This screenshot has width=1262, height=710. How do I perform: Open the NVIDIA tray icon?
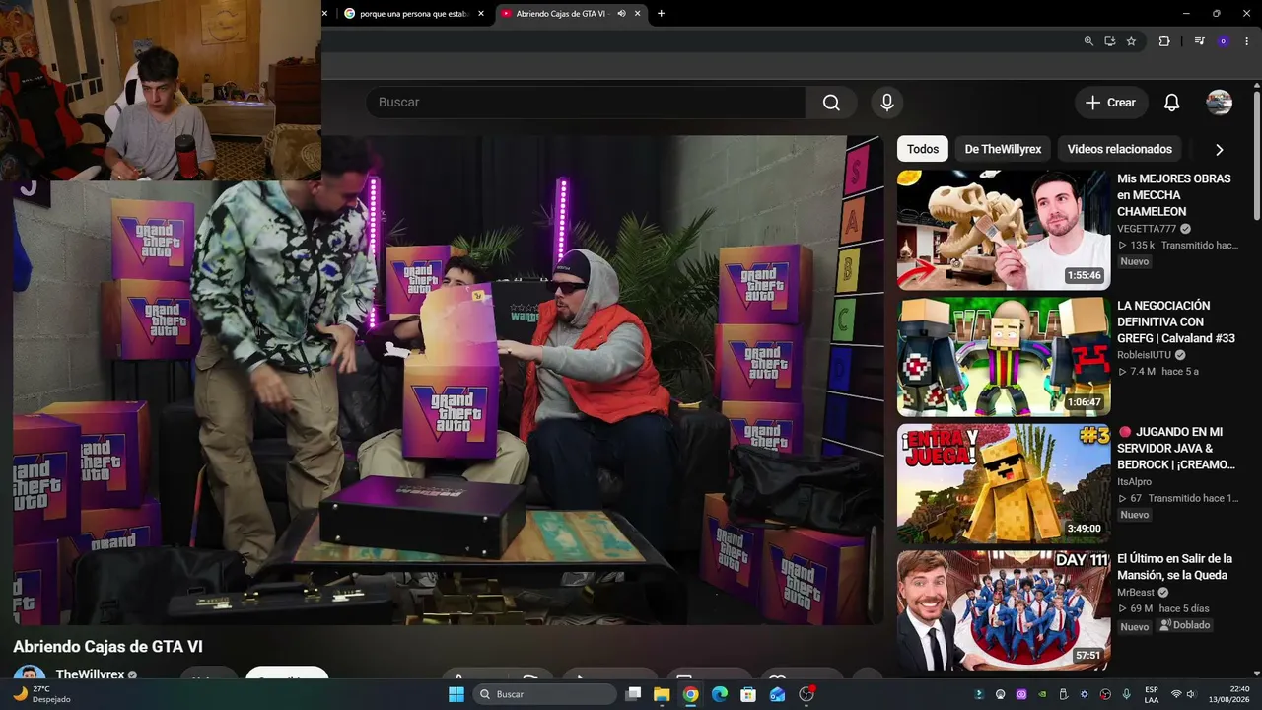(1042, 694)
